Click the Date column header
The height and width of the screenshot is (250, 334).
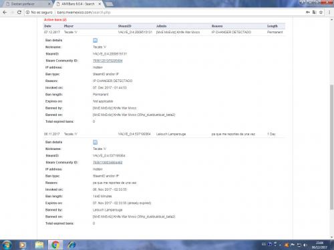[47, 26]
